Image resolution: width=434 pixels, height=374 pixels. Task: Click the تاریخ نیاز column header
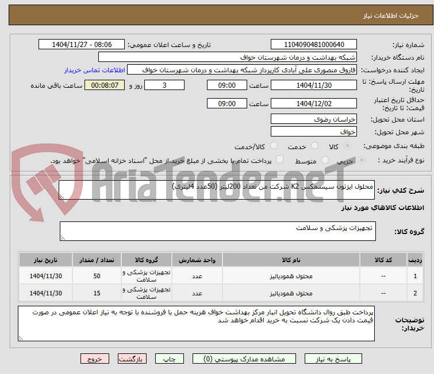tap(45, 260)
